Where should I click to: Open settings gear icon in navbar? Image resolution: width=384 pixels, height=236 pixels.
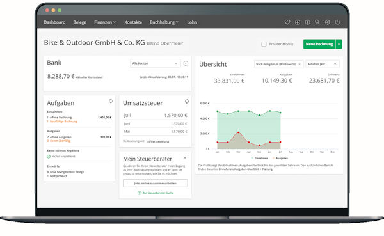(x=328, y=22)
